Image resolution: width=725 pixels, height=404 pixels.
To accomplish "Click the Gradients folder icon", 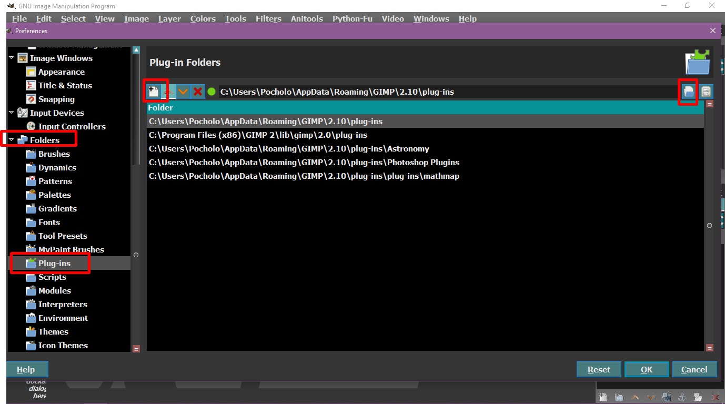I will (31, 208).
